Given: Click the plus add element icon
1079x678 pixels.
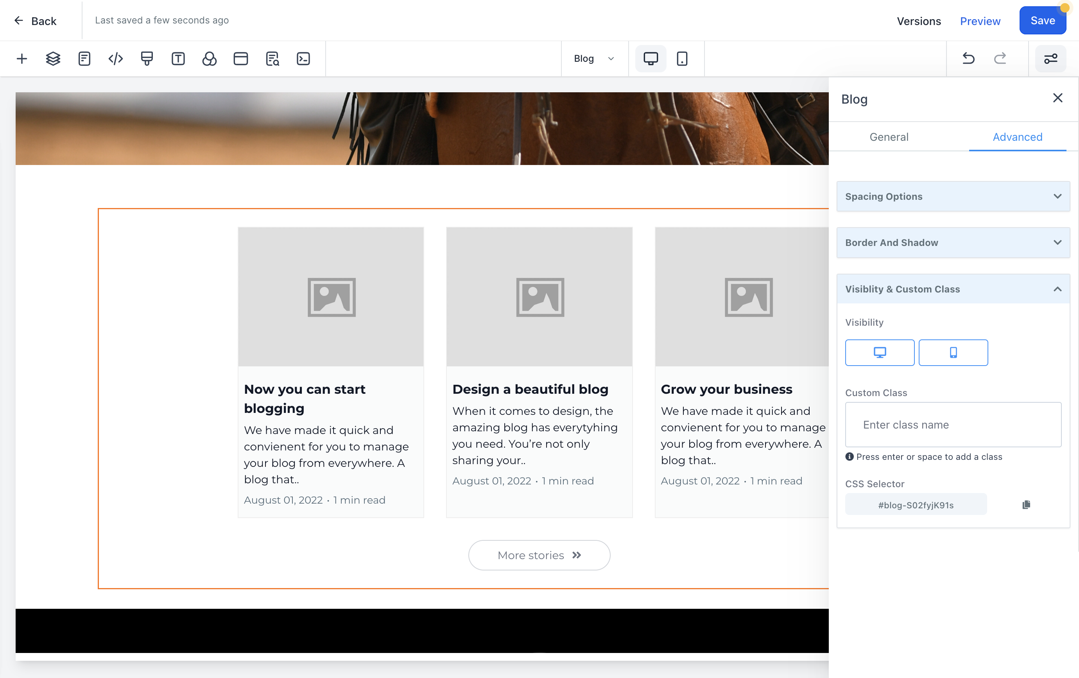Looking at the screenshot, I should click(x=22, y=59).
